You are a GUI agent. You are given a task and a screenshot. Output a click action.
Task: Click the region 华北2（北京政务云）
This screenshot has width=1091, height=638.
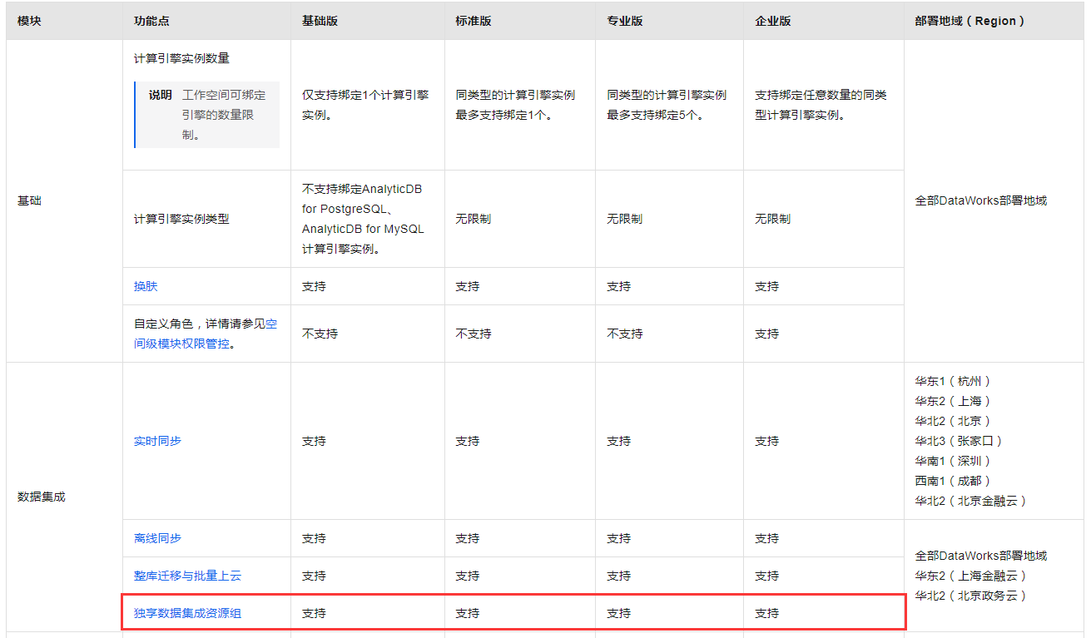971,596
